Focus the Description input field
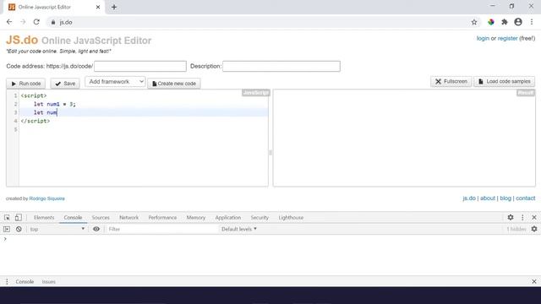Image resolution: width=541 pixels, height=304 pixels. (x=281, y=66)
